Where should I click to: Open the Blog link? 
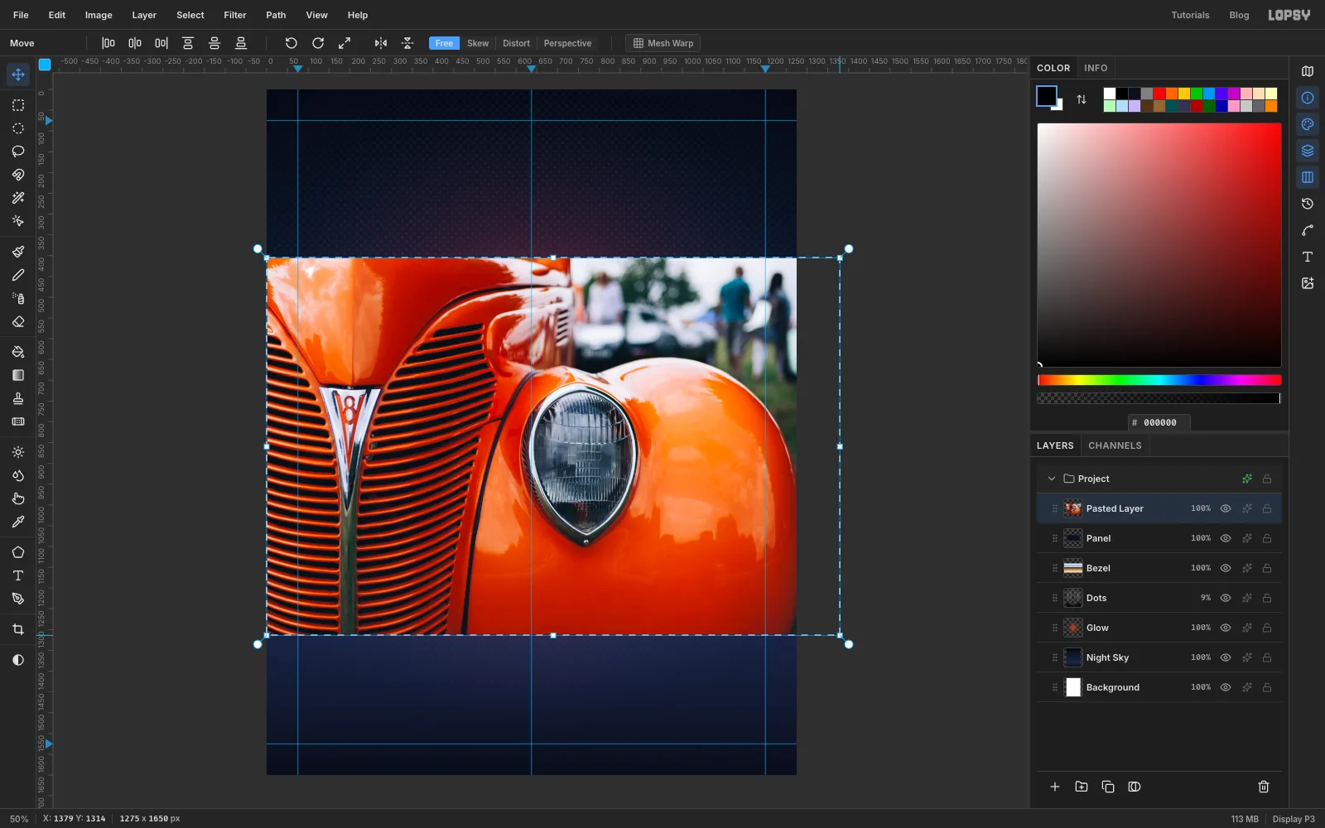(x=1239, y=15)
